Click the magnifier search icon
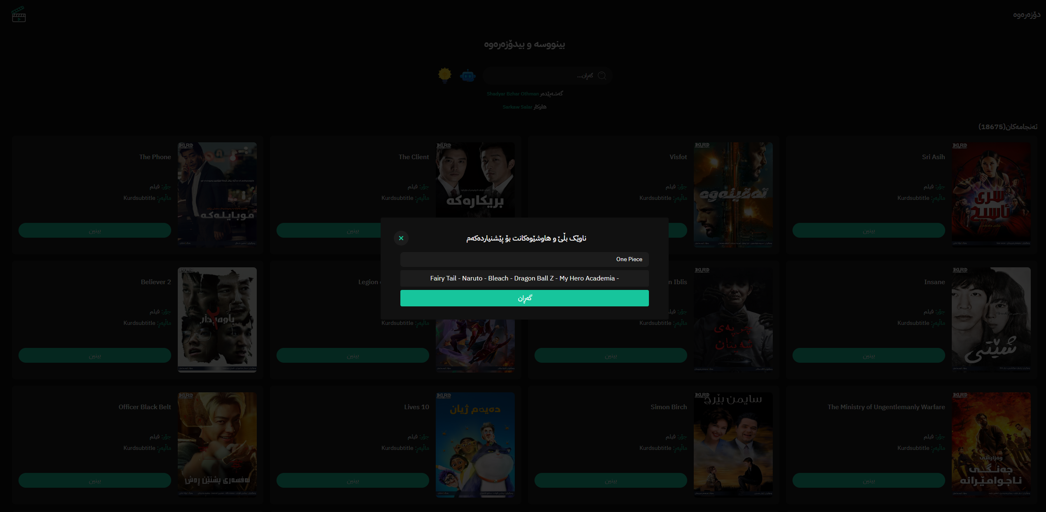 pos(602,76)
